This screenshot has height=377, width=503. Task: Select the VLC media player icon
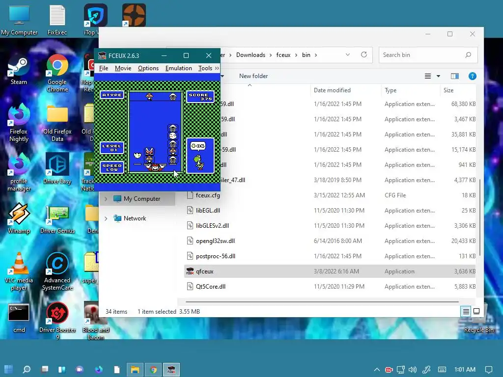(19, 272)
